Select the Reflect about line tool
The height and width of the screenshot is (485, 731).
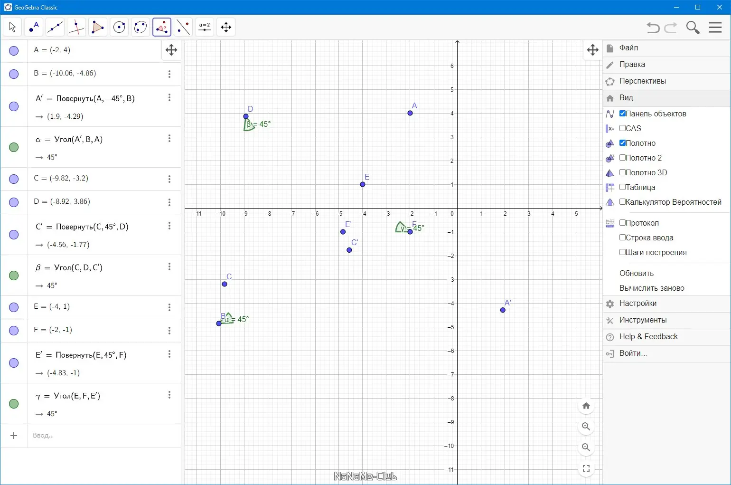(x=183, y=27)
